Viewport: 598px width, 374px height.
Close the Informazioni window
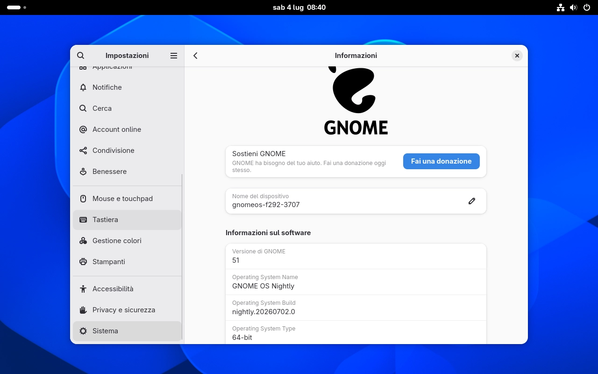coord(517,56)
